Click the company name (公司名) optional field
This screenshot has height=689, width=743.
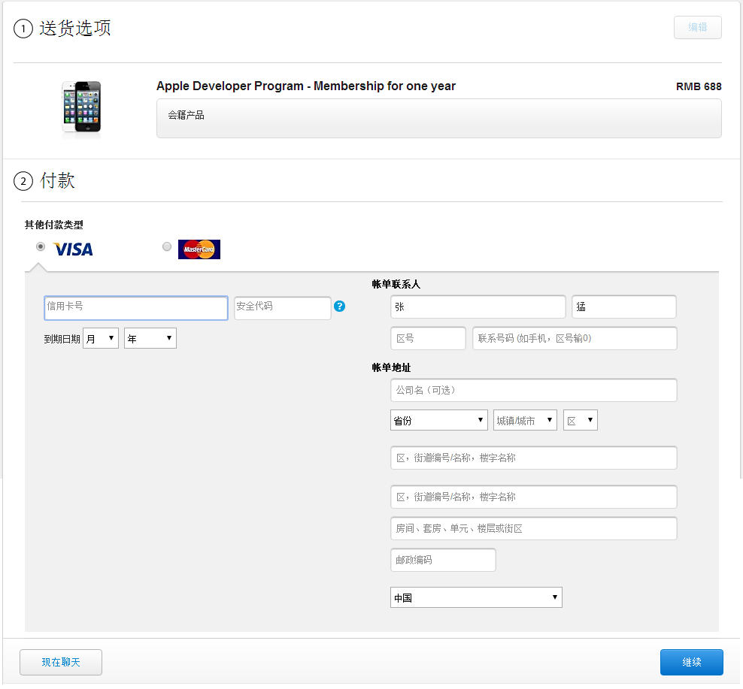[x=533, y=391]
